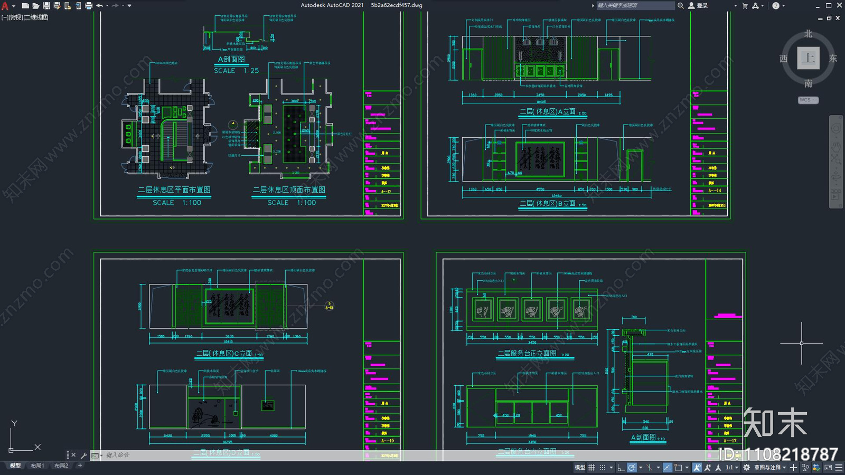Toggle the Clean Screen icon

pyautogui.click(x=828, y=468)
